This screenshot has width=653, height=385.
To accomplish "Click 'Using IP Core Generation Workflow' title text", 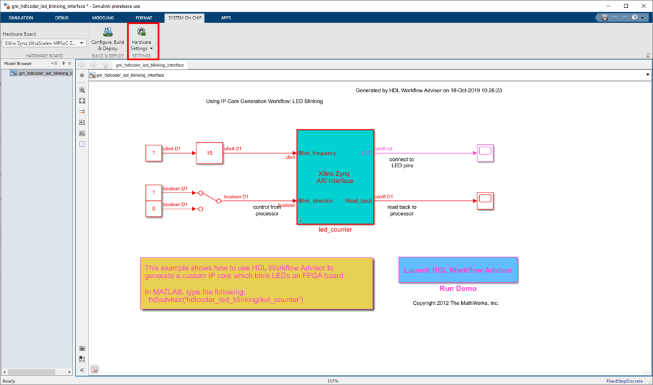I will [264, 101].
